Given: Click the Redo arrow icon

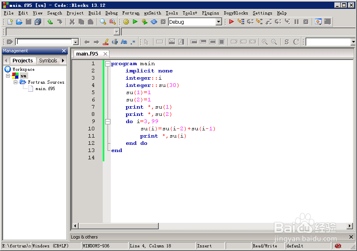Looking at the screenshot, I should tap(60, 22).
